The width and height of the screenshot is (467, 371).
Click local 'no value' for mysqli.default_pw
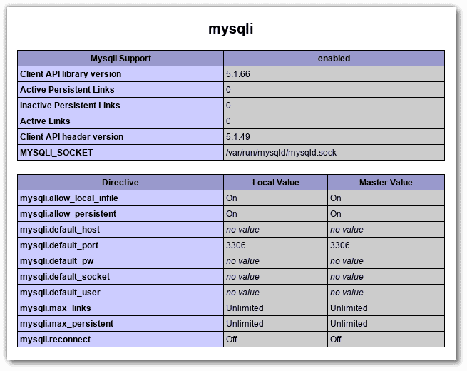242,261
